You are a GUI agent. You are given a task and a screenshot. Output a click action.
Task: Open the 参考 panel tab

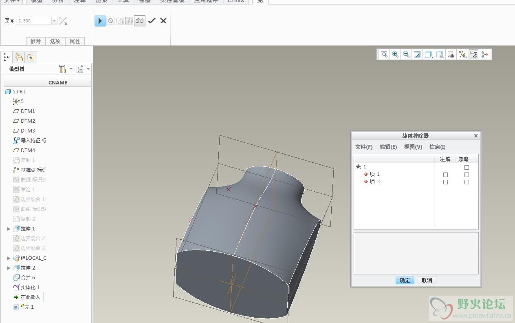click(35, 41)
